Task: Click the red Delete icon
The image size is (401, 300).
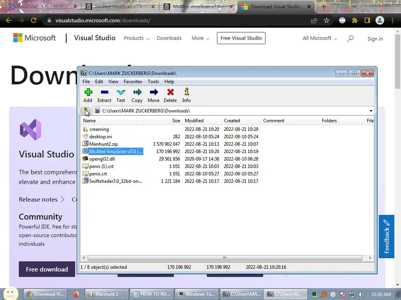Action: (170, 95)
